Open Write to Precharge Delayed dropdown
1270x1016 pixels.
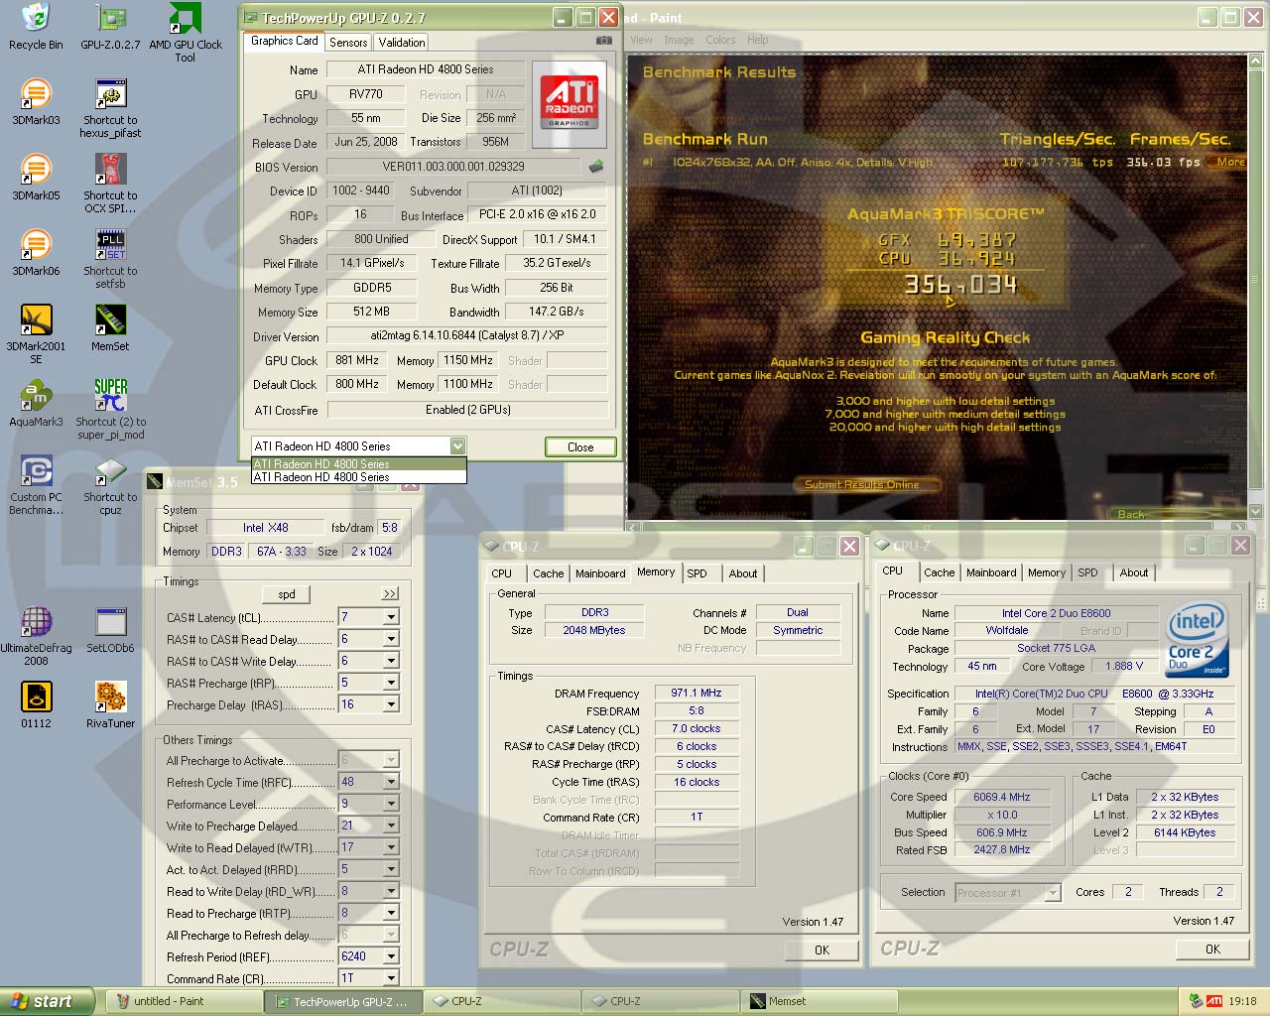tap(391, 825)
